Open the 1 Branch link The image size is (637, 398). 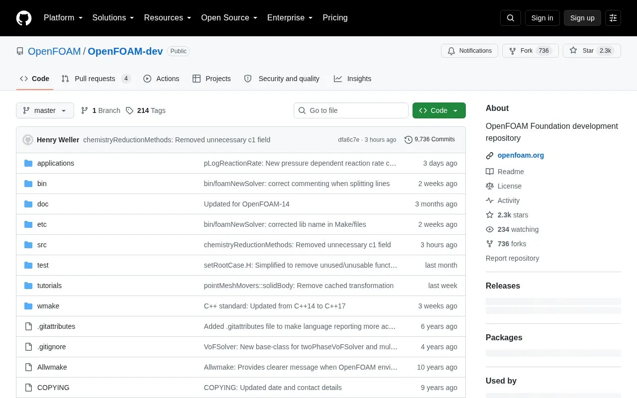(101, 110)
